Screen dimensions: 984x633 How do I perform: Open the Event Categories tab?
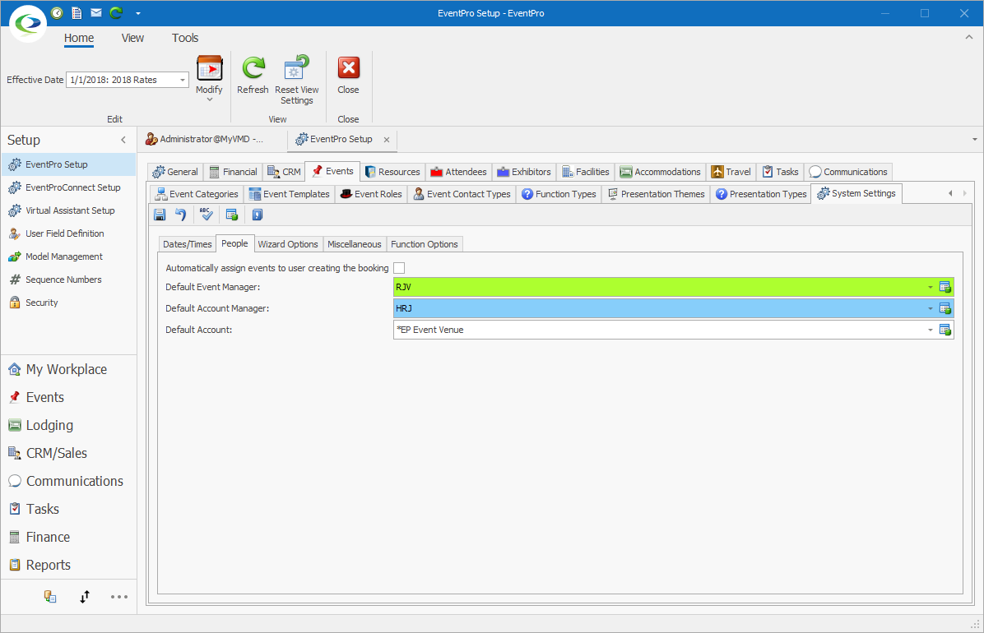tap(197, 195)
